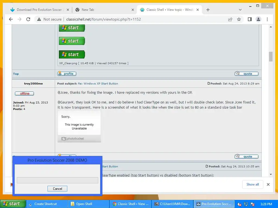Click the post icon beside Sat Aug 24 8:29 am
The height and width of the screenshot is (208, 278).
(x=208, y=83)
